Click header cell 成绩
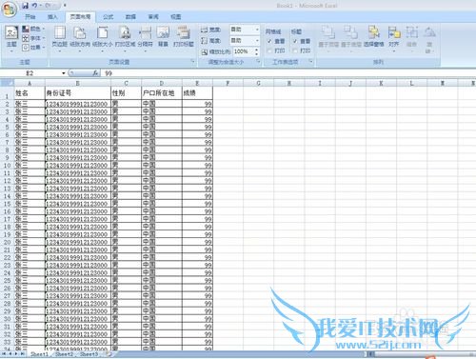Screen dimensions: 476x359 197,93
